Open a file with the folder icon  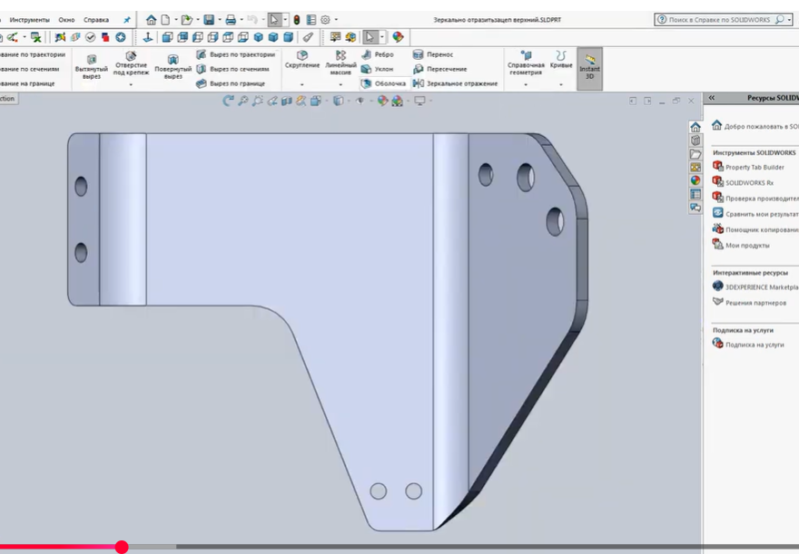point(186,20)
